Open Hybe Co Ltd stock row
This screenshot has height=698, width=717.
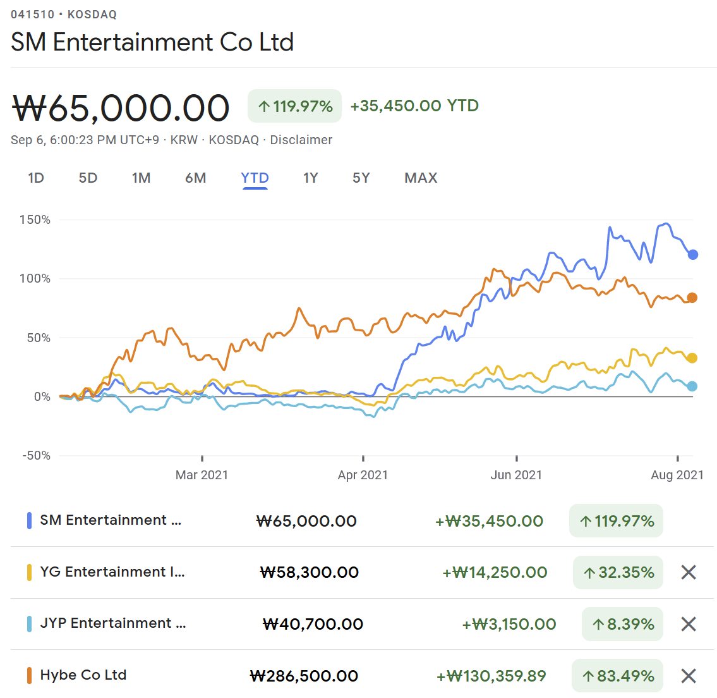tap(83, 675)
